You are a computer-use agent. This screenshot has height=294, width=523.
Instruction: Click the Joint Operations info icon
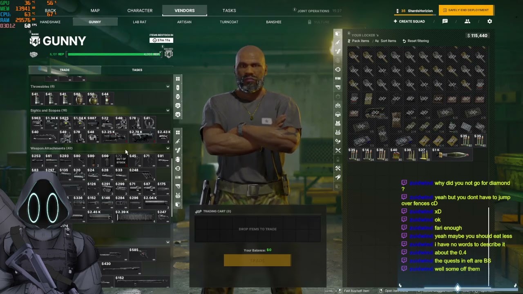click(x=295, y=10)
